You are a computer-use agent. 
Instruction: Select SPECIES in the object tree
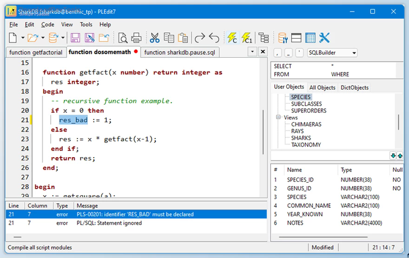point(300,97)
